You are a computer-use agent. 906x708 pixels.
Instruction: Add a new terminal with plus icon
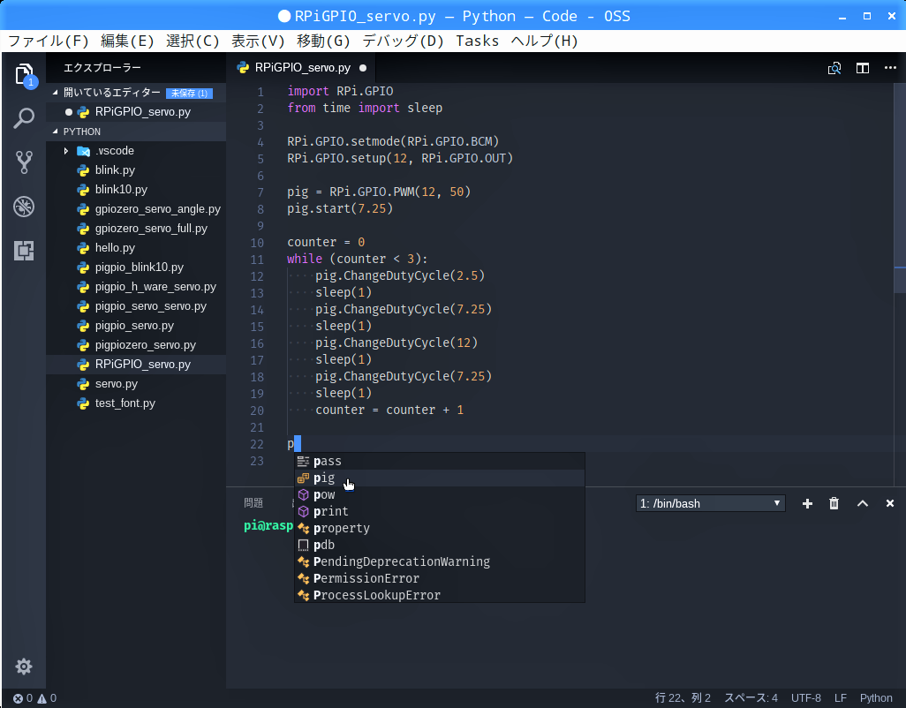click(x=807, y=503)
